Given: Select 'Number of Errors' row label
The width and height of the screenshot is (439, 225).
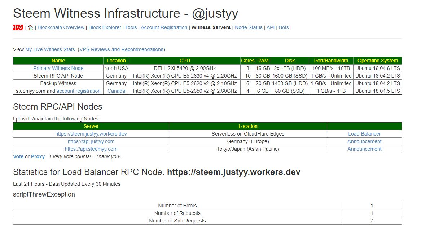Looking at the screenshot, I should [177, 206].
